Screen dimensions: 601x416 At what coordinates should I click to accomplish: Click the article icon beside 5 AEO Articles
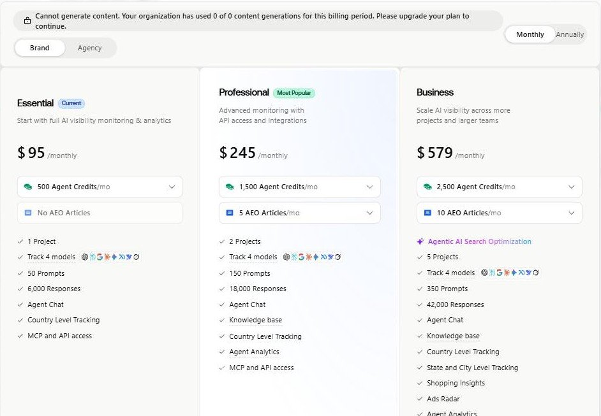pos(230,213)
